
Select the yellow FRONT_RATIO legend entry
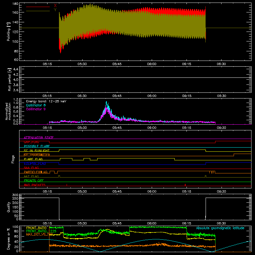36,228
